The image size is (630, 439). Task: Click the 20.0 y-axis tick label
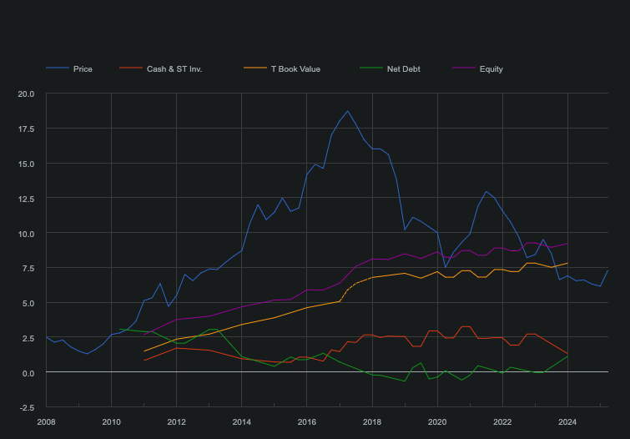(x=26, y=93)
